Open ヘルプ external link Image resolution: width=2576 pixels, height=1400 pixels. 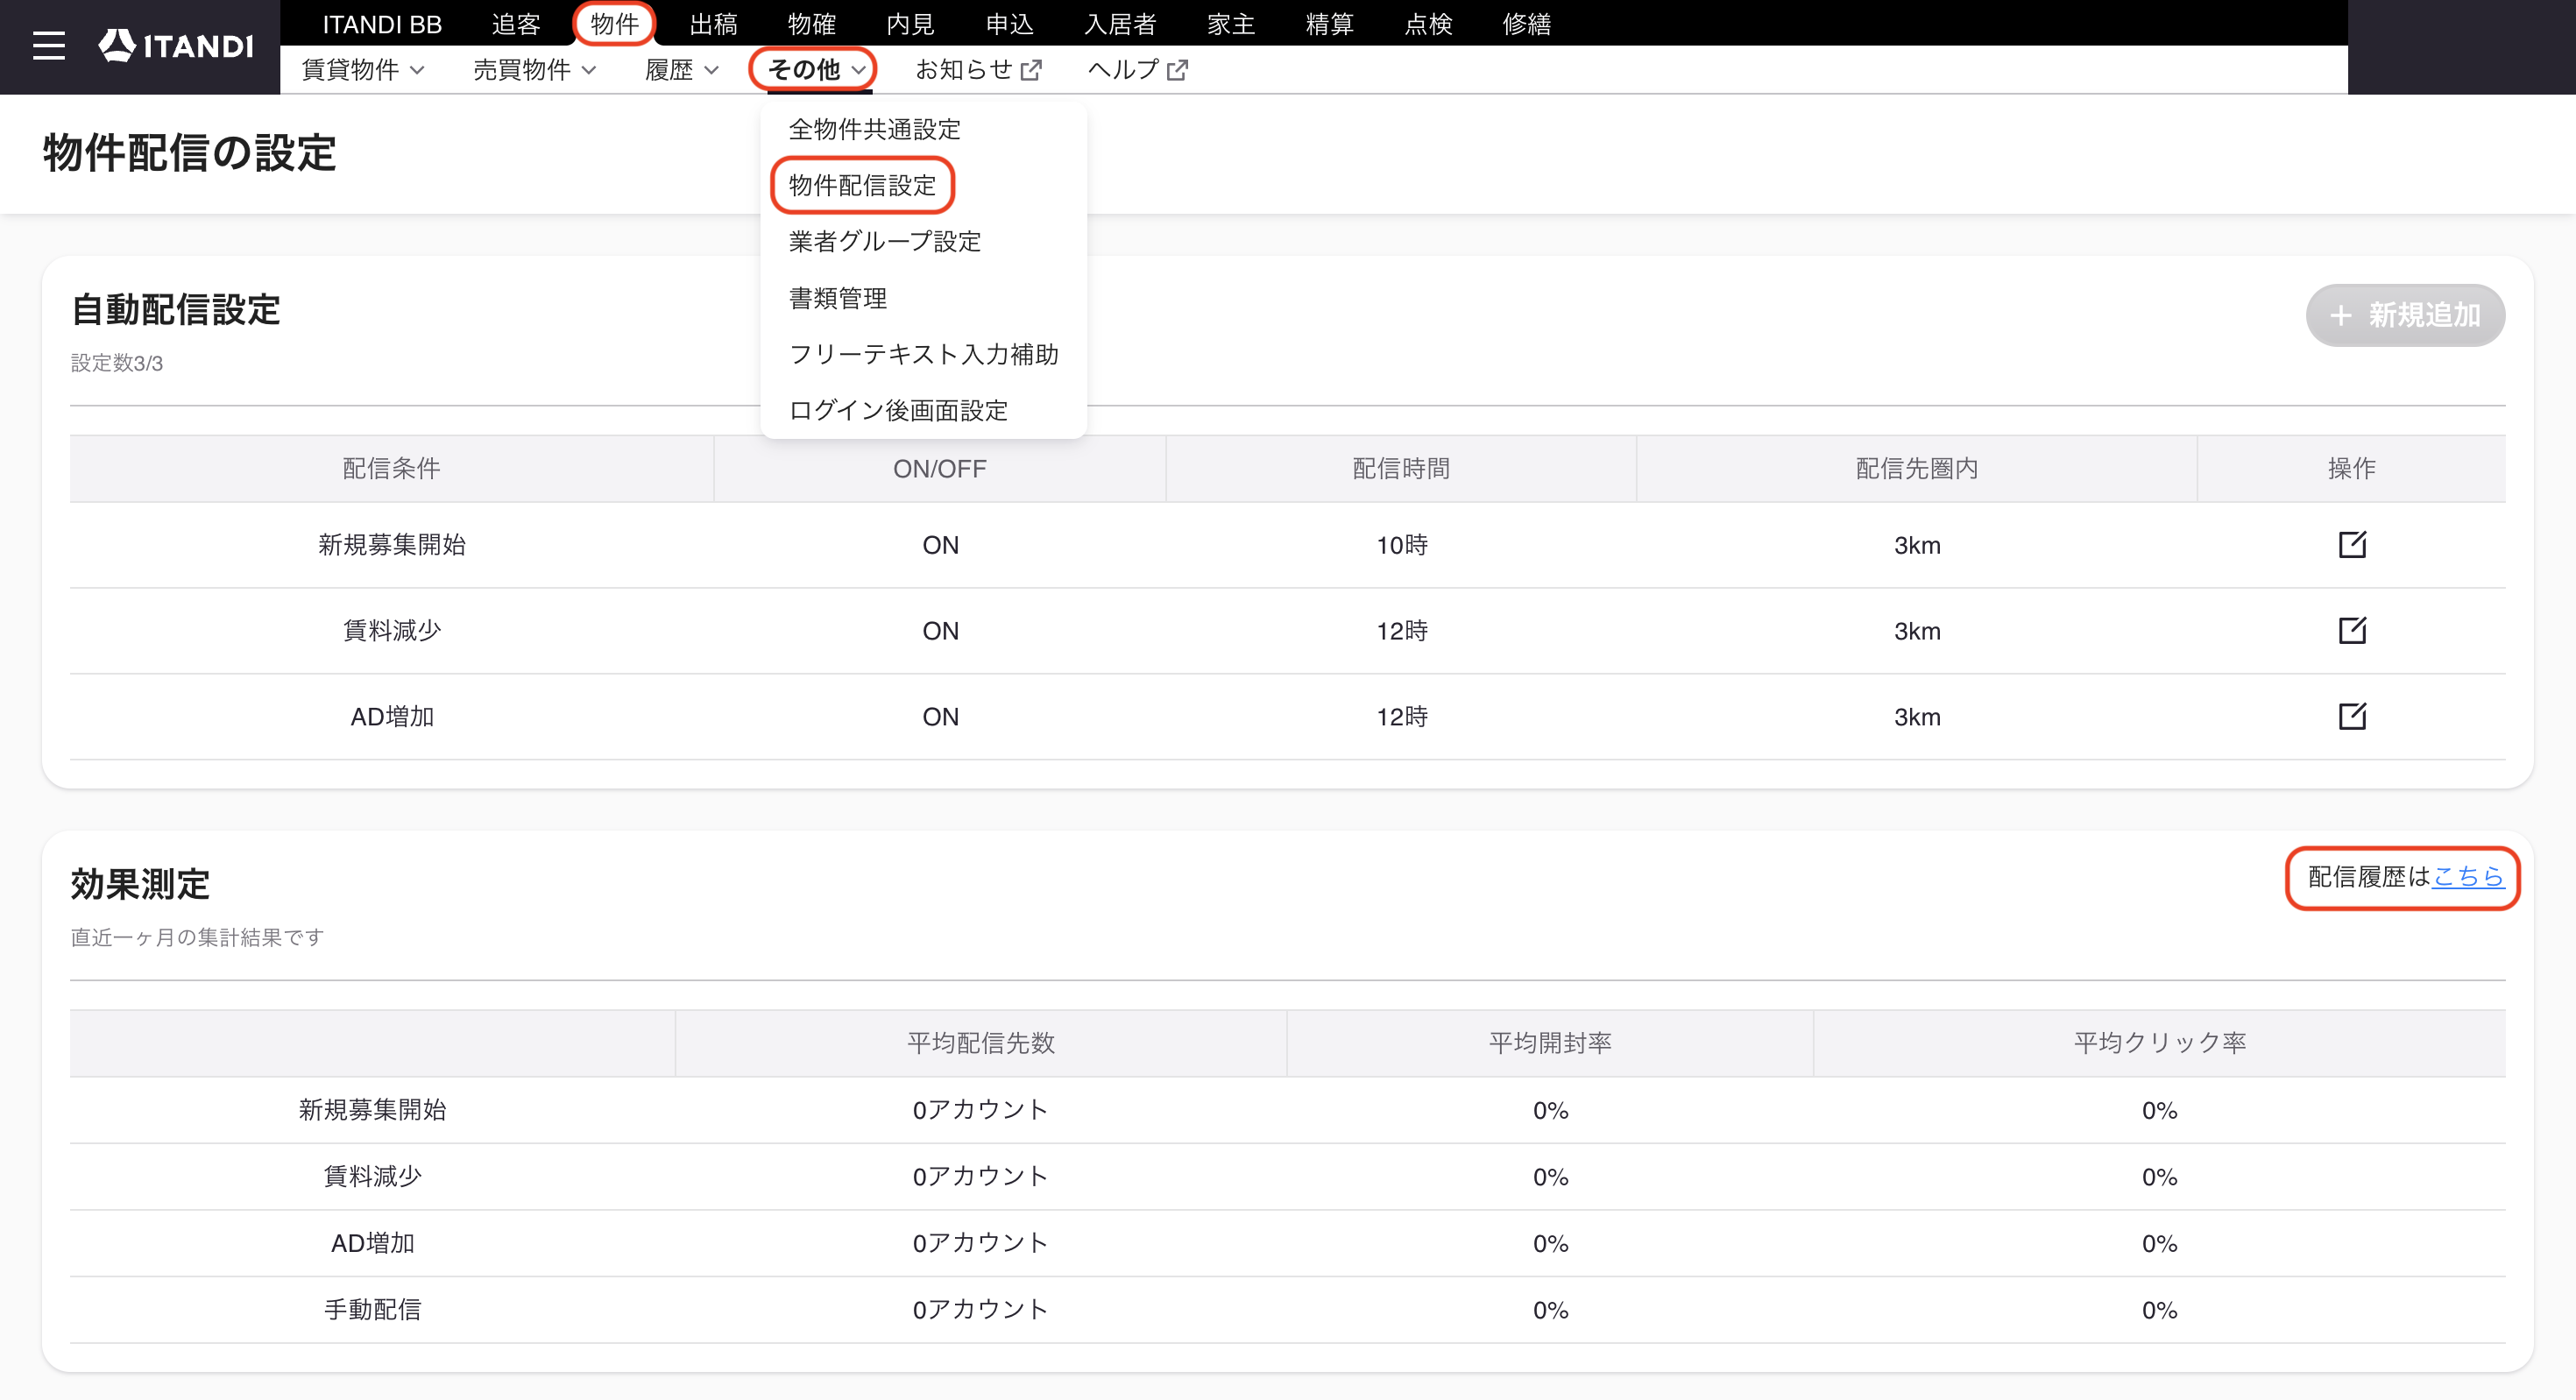[1138, 70]
